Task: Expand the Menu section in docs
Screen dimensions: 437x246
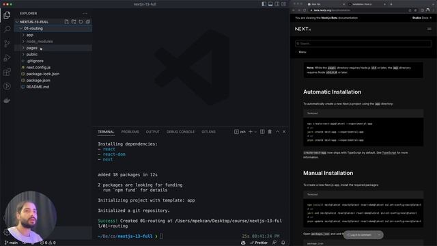Action: tap(301, 52)
